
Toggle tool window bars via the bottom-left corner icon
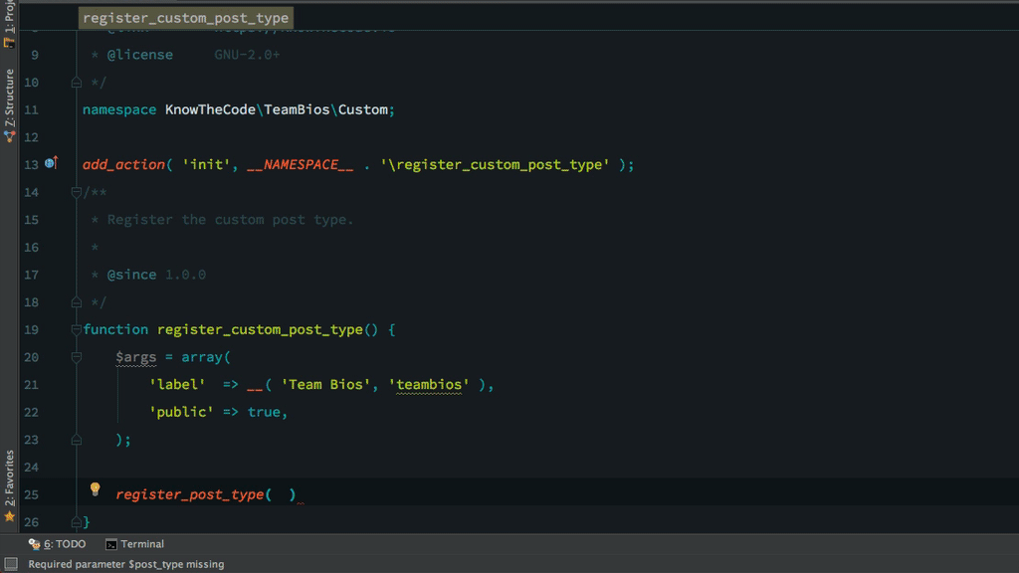point(10,564)
